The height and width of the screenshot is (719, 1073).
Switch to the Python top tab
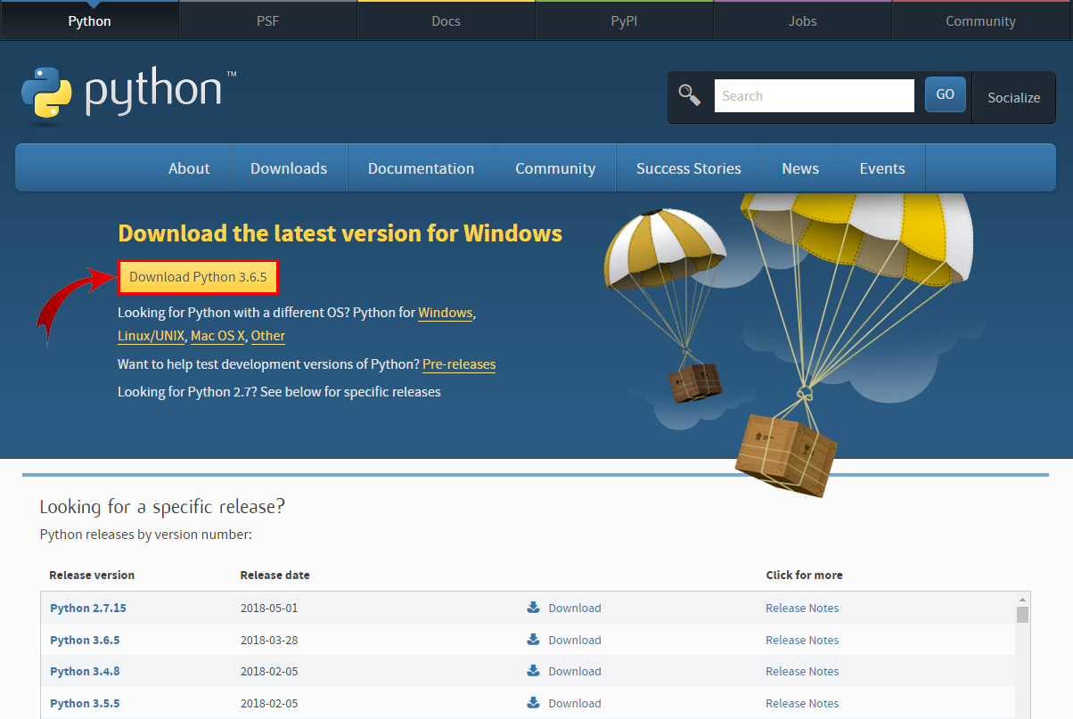point(89,20)
